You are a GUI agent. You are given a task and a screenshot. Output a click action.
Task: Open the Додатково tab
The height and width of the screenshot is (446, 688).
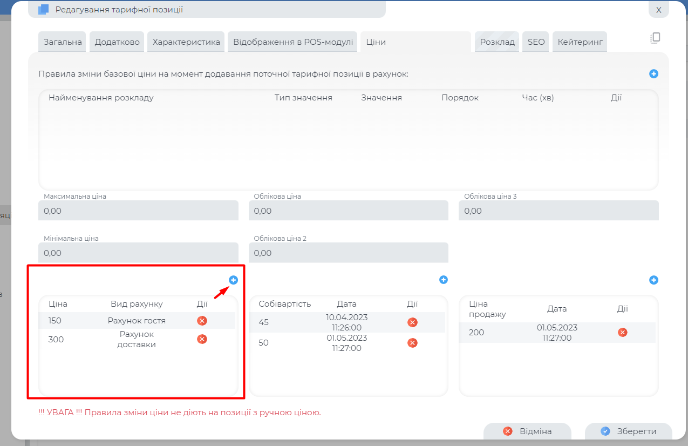(117, 42)
